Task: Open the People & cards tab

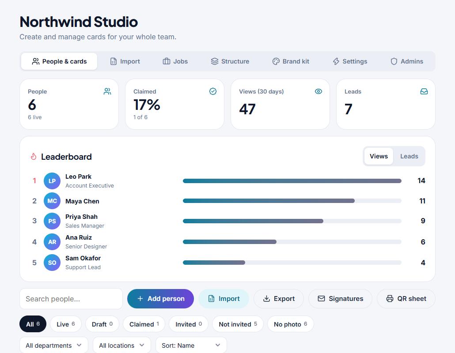Action: [59, 61]
